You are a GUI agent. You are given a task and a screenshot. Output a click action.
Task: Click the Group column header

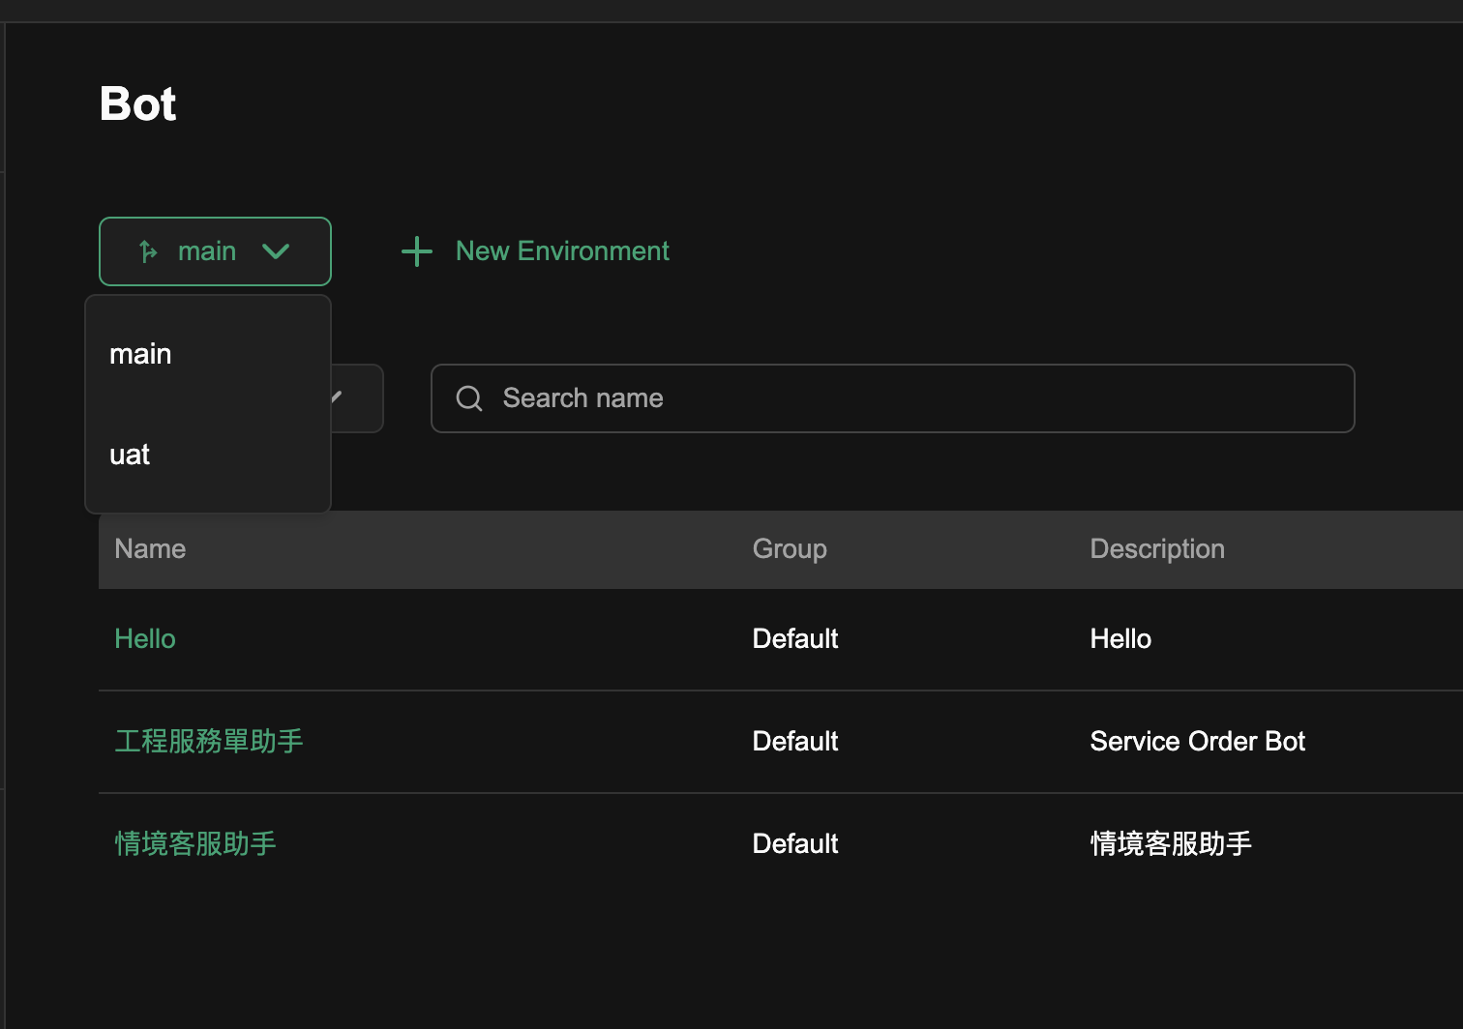[790, 549]
